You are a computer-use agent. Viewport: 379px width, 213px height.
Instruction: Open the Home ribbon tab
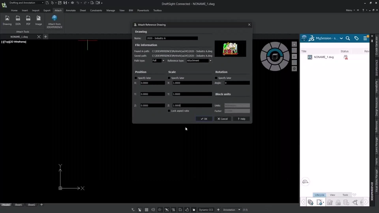[14, 10]
